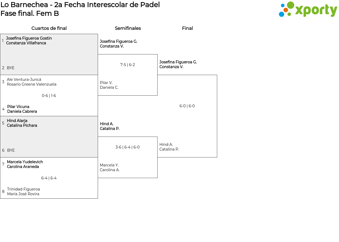Image resolution: width=339 pixels, height=242 pixels.
Task: Open the 6-0 | 6-0 final score
Action: 187,106
